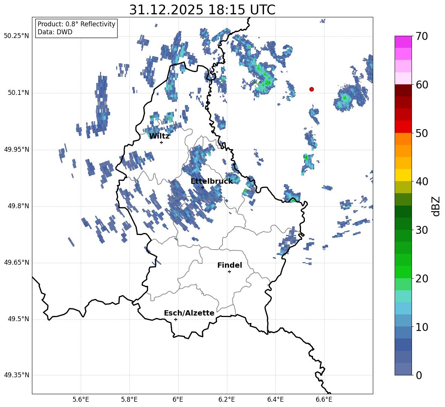Click the dark red colorbar segment below 60
445x407 pixels.
[x=403, y=90]
